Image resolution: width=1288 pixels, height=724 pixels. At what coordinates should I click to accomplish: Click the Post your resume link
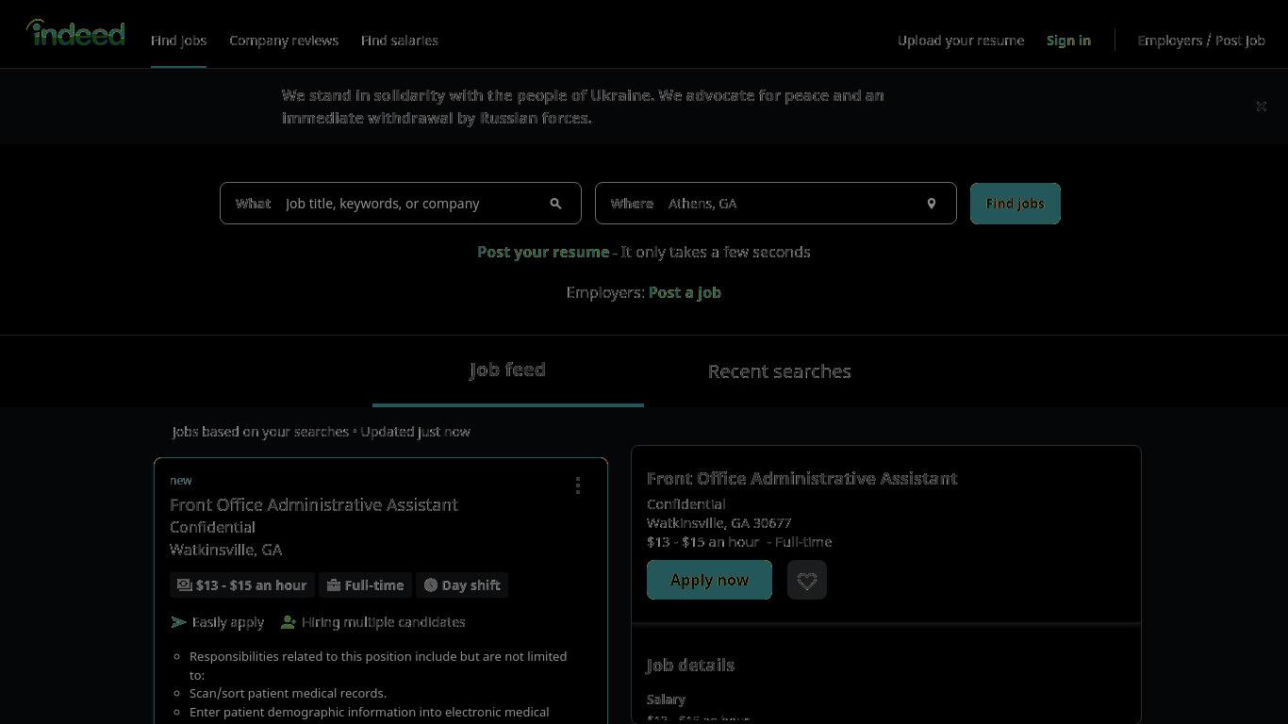(x=543, y=252)
